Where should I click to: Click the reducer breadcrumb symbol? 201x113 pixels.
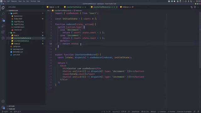[78, 10]
